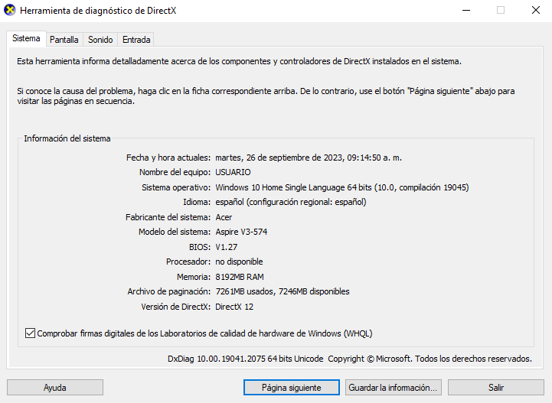Click the paging file usage value
The image size is (552, 403).
click(283, 291)
